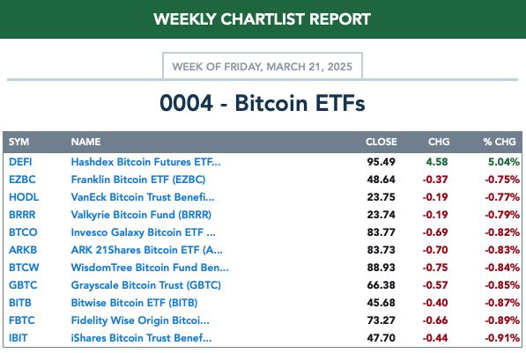Click the % CHG column header
The width and height of the screenshot is (526, 353).
tap(500, 142)
